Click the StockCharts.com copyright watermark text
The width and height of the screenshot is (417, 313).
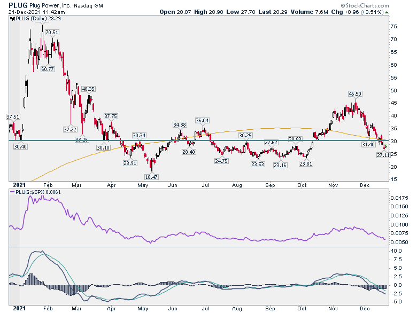pos(365,5)
